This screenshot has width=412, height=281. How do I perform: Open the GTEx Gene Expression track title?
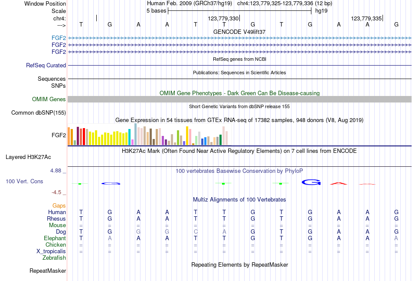point(239,120)
